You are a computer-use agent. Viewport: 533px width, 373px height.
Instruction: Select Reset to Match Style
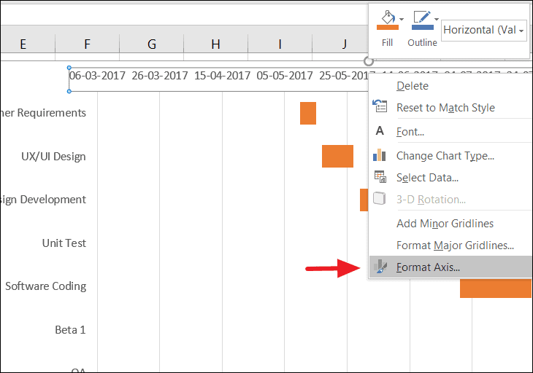point(445,108)
